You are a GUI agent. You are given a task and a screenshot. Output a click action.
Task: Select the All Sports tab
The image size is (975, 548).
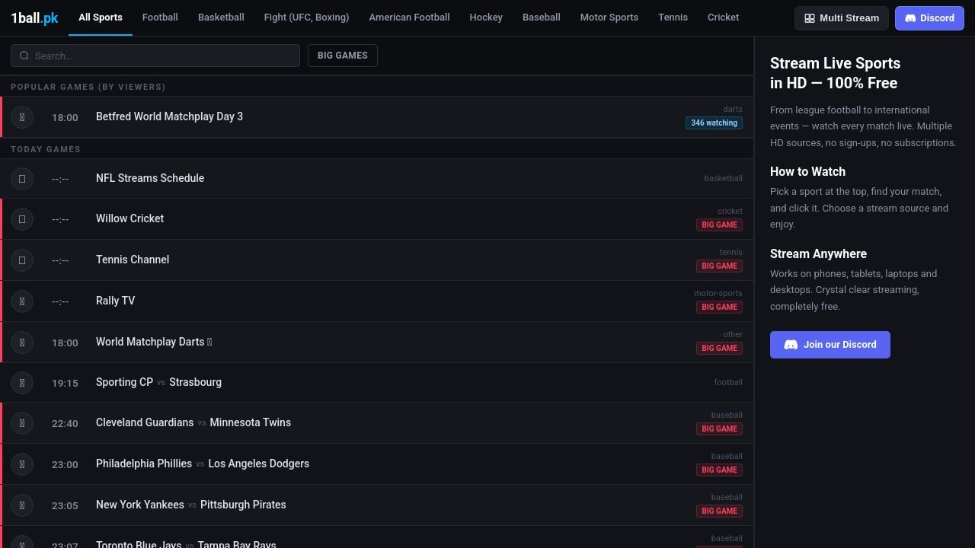pos(101,17)
